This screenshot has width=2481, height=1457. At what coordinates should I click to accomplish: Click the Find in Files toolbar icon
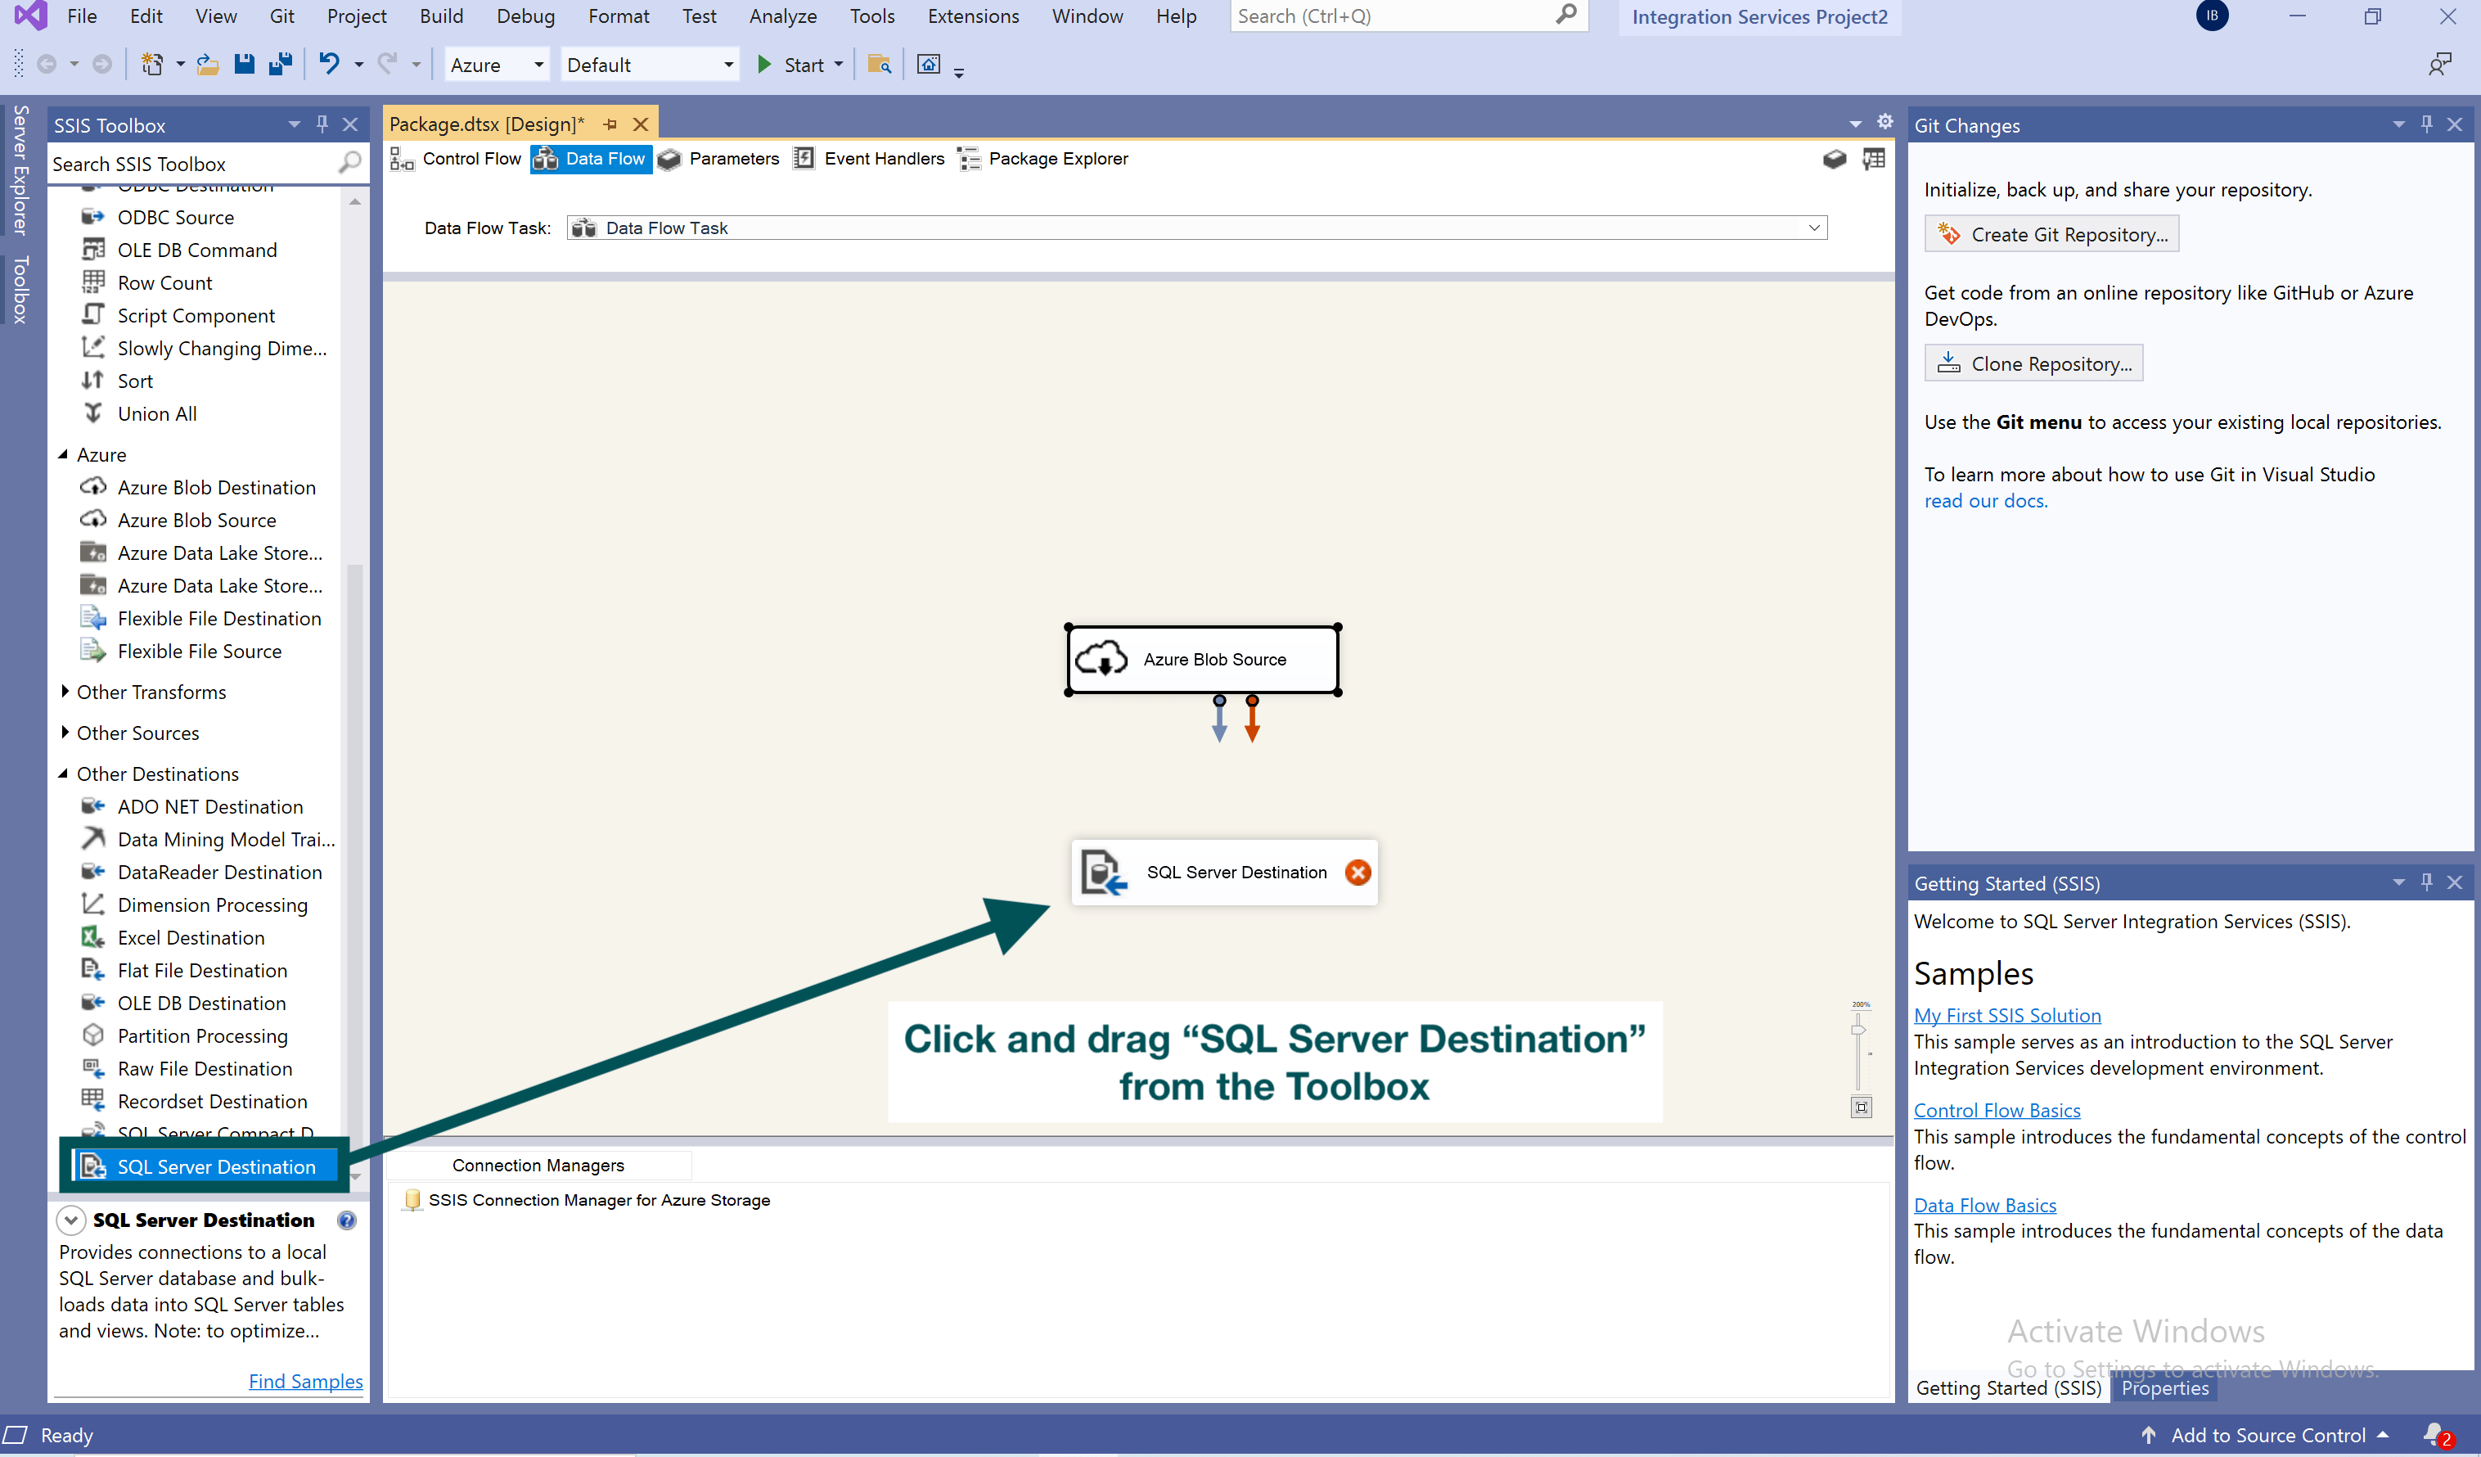pos(879,65)
